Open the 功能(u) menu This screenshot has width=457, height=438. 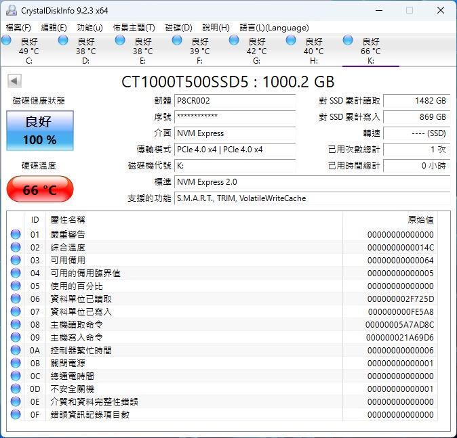[x=90, y=28]
